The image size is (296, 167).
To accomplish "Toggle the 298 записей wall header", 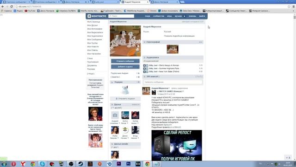I will [x=173, y=77].
